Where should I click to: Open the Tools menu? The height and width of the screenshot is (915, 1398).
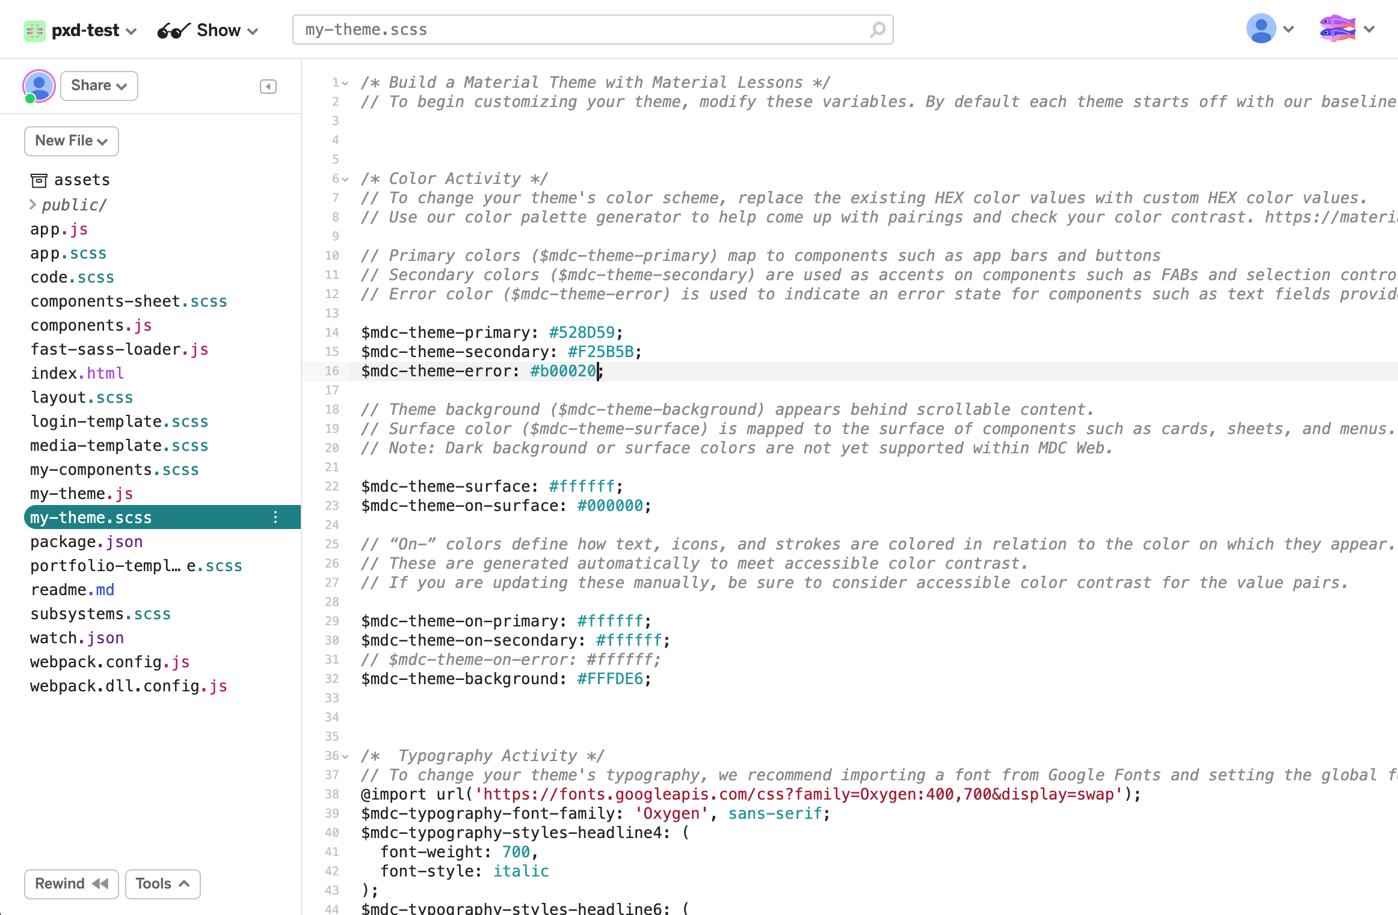point(162,884)
